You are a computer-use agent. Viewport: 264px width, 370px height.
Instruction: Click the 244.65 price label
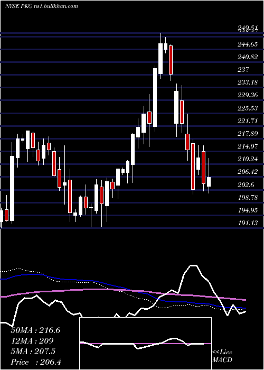(248, 44)
